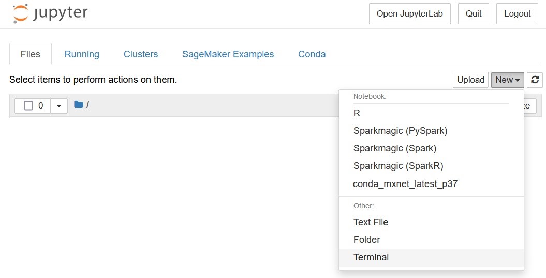Click the Logout button
Viewport: 546px width, 278px height.
point(517,13)
